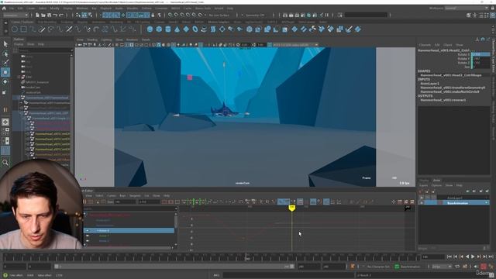Activate the Rotate tool in toolbox
496x279 pixels.
pos(5,81)
